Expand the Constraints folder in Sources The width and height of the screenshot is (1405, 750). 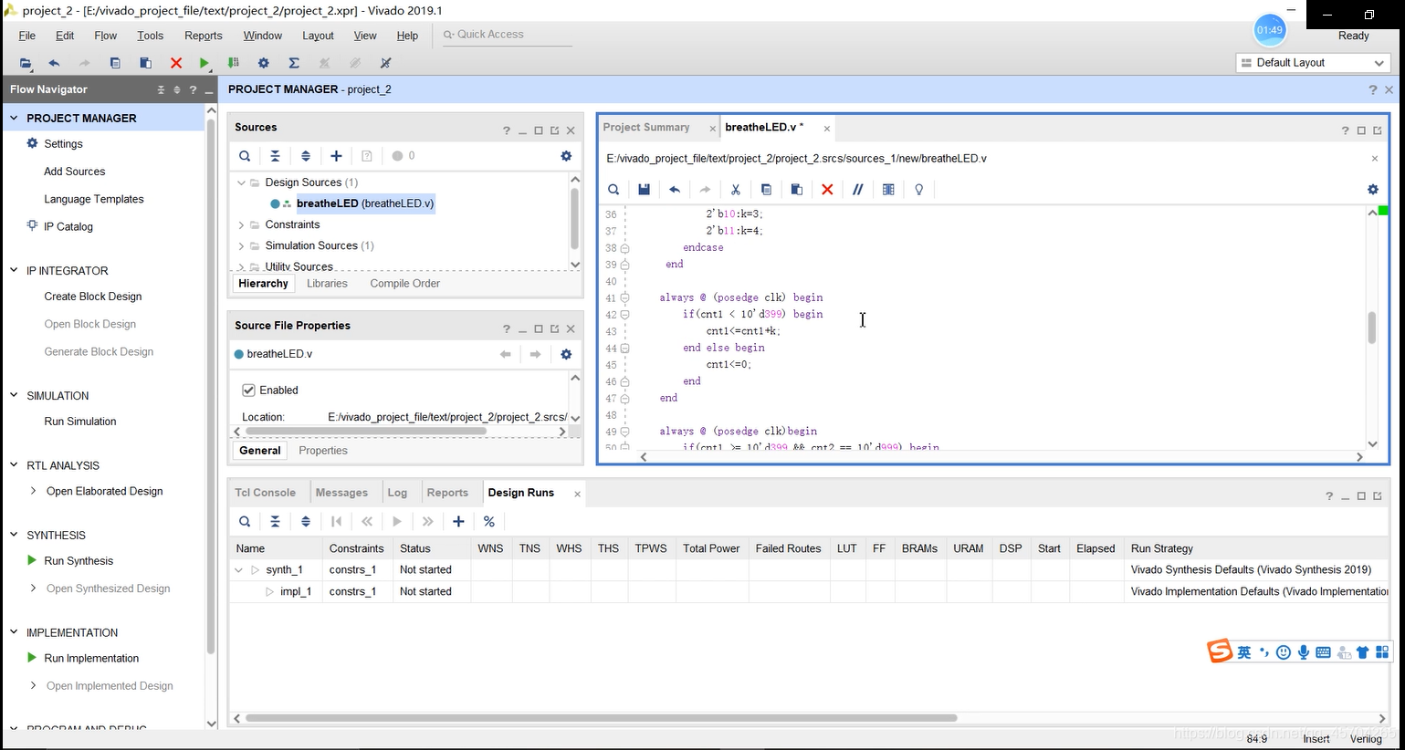[x=241, y=224]
